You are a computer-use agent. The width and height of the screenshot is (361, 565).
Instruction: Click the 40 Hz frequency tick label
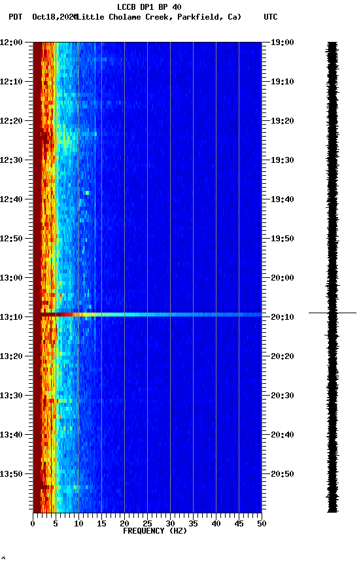pyautogui.click(x=216, y=524)
